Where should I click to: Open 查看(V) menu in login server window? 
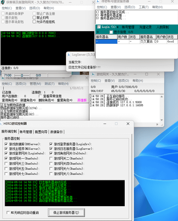tap(116, 7)
